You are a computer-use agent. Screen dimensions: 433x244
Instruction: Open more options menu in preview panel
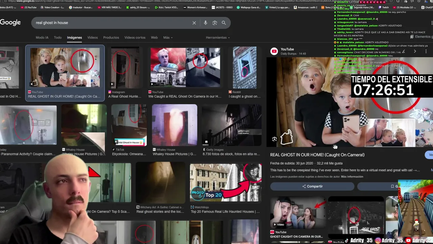pos(426,51)
